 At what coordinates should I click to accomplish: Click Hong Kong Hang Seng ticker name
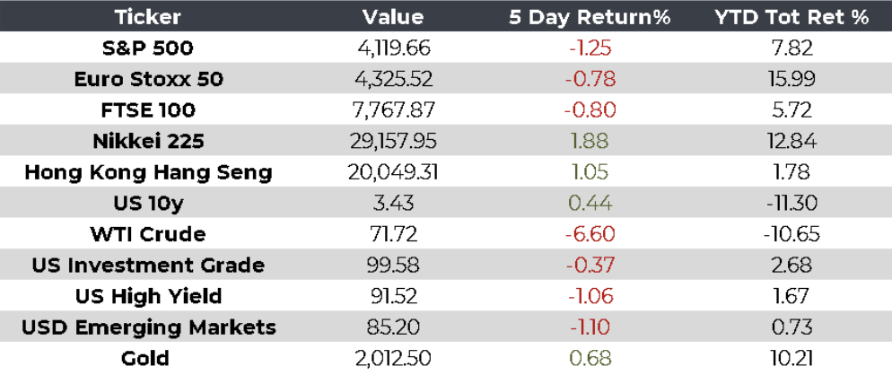tap(148, 172)
